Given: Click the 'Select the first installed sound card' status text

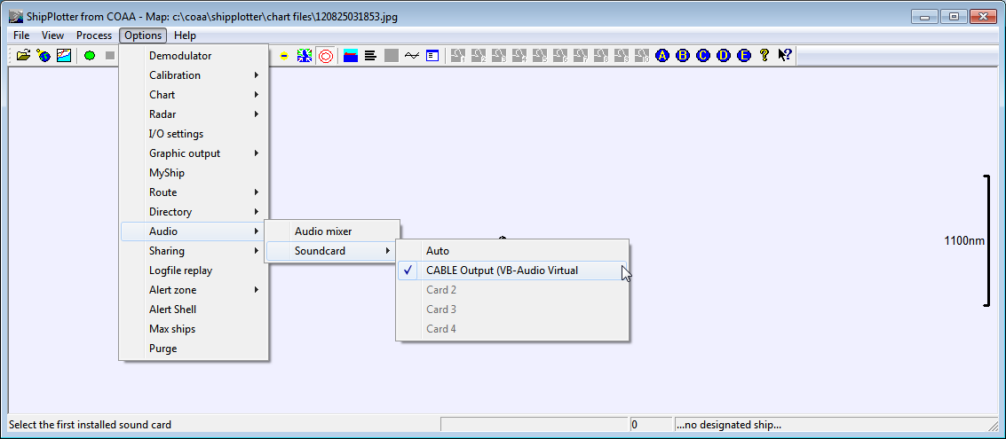Looking at the screenshot, I should click(90, 424).
